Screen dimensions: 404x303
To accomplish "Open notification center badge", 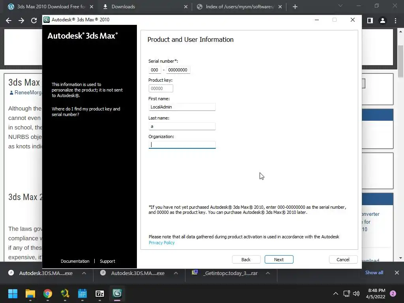I will click(x=393, y=294).
